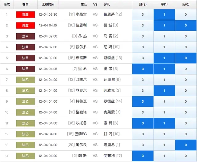Click 法甲 league tag for 里昂 match
The image size is (197, 162).
click(26, 69)
